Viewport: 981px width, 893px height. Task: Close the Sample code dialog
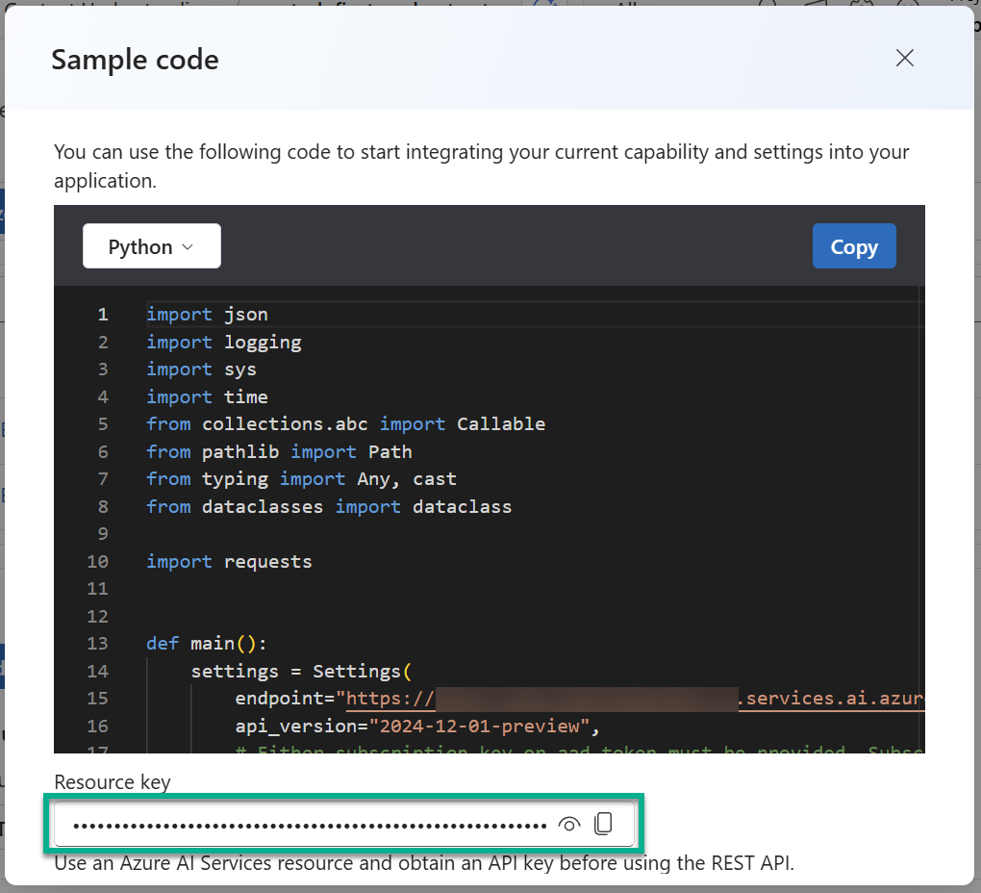tap(905, 58)
